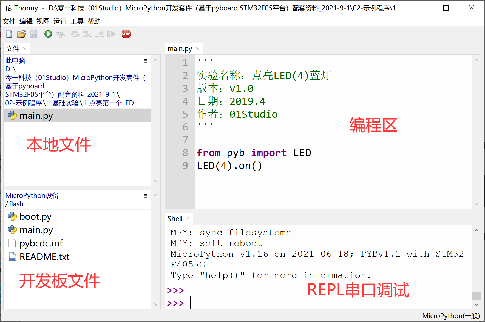
Task: Save the script with the floppy disk icon
Action: pyautogui.click(x=33, y=34)
